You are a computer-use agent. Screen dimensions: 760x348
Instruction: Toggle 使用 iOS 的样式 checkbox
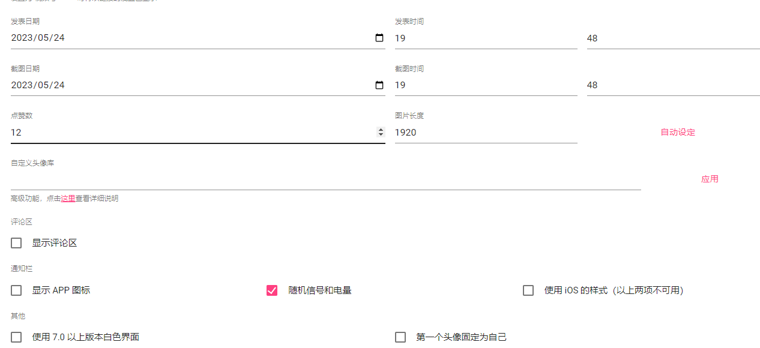pyautogui.click(x=528, y=290)
